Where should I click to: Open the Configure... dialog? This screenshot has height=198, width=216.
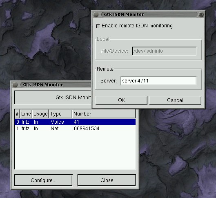click(43, 180)
